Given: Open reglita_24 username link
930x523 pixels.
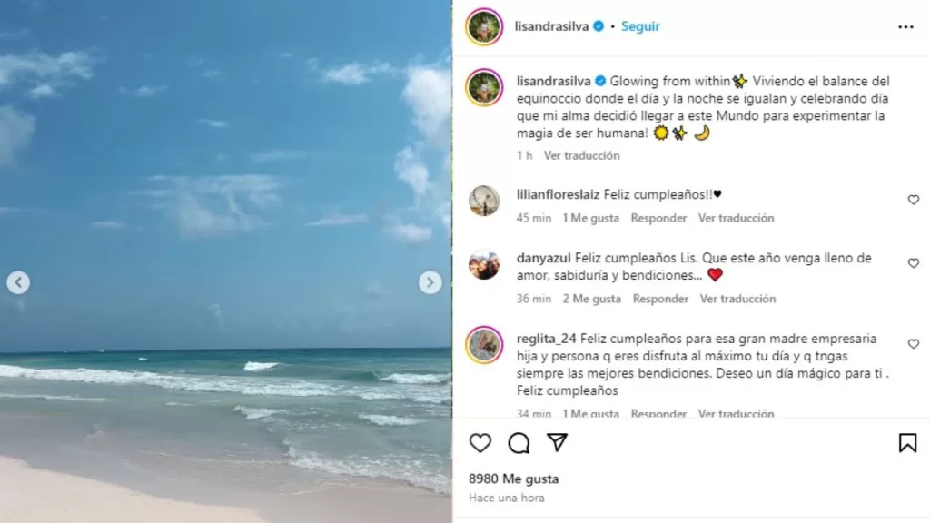Looking at the screenshot, I should [546, 339].
